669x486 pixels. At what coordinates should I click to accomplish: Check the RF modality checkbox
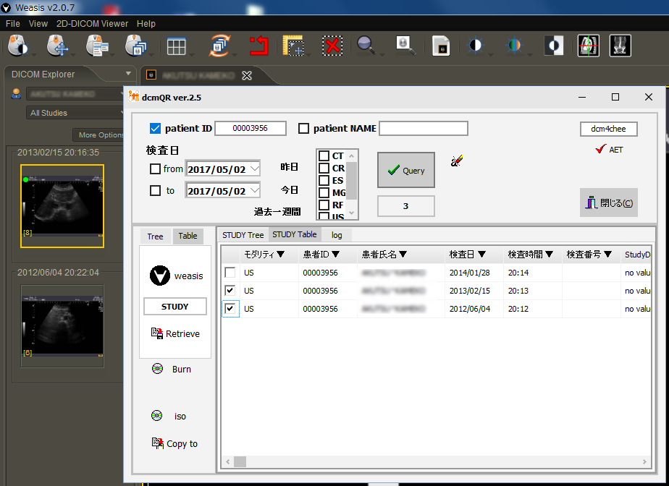click(x=324, y=205)
